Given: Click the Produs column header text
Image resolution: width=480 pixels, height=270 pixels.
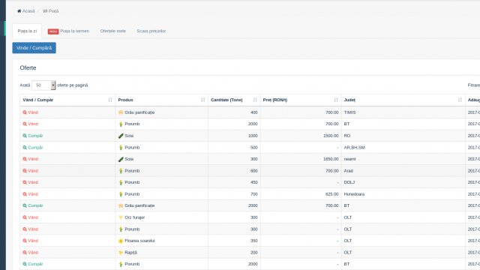Looking at the screenshot, I should pyautogui.click(x=125, y=100).
